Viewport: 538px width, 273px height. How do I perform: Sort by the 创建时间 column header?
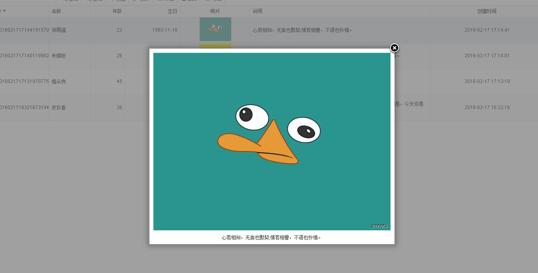tap(486, 11)
